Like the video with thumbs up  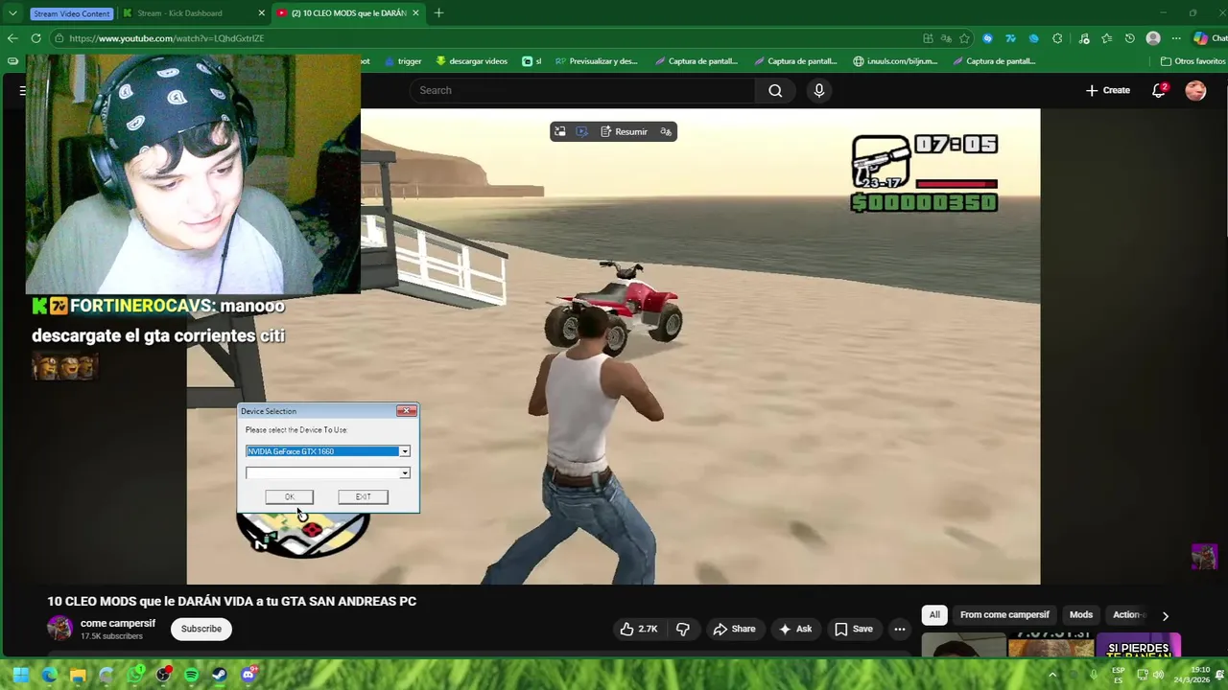point(638,629)
